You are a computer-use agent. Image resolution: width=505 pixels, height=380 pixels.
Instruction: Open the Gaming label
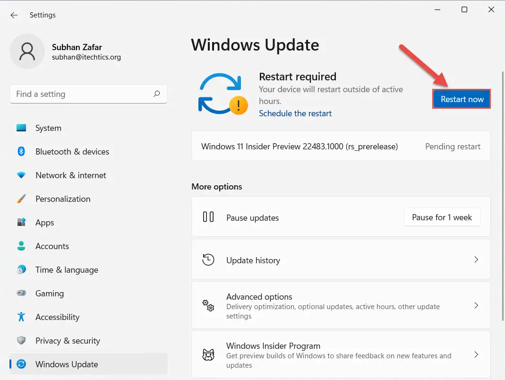point(50,294)
